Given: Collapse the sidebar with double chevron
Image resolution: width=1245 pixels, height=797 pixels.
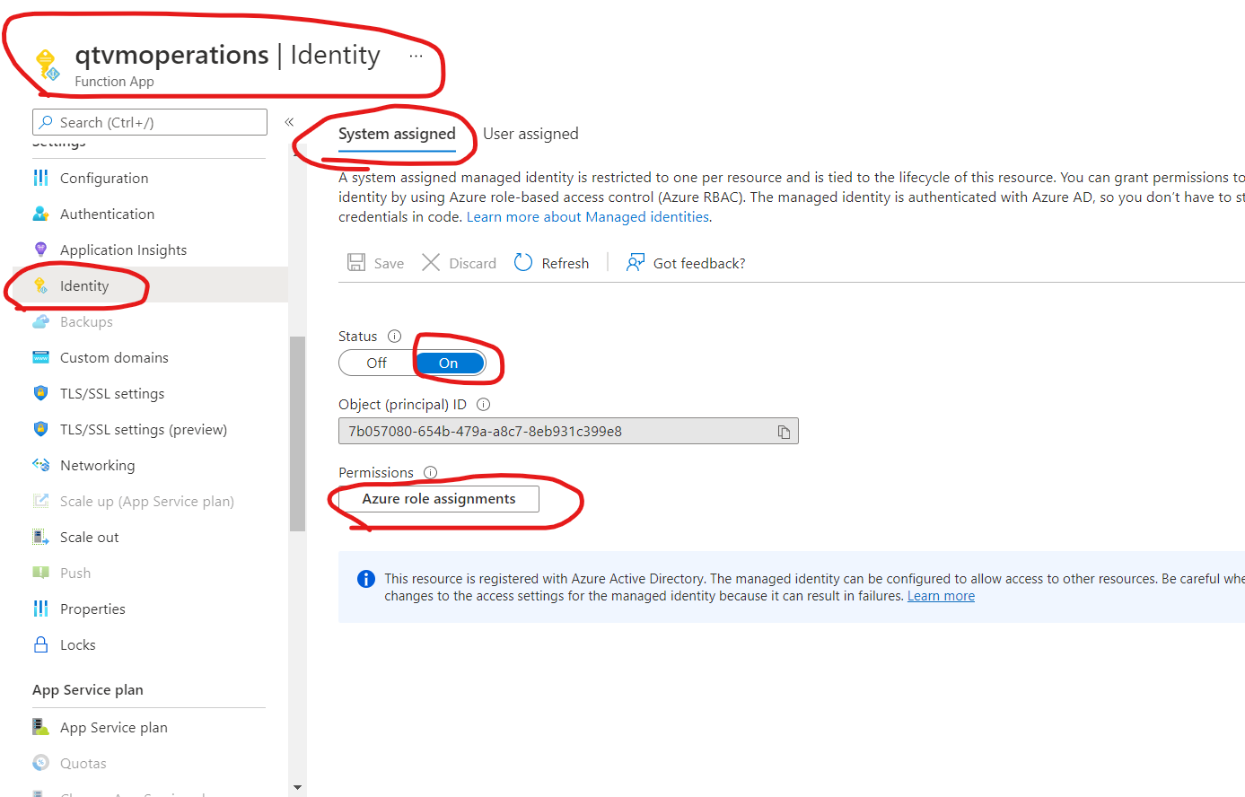Looking at the screenshot, I should [289, 122].
